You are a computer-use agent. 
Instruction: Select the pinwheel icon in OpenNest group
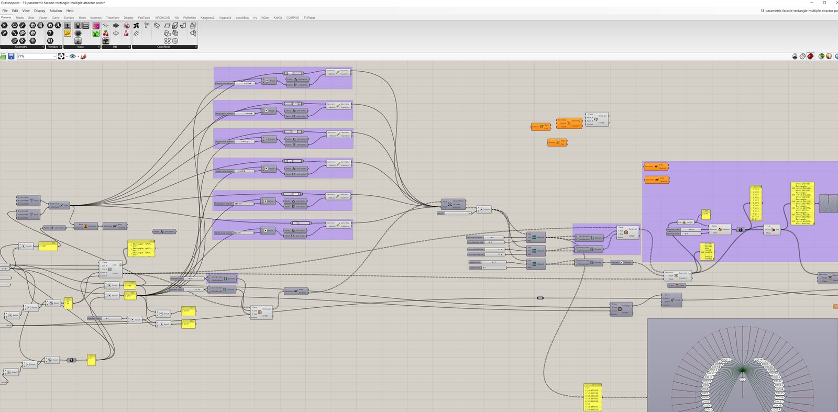136,25
